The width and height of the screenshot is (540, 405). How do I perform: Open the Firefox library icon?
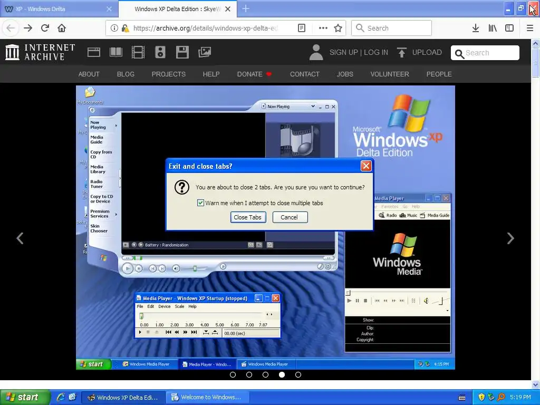tap(493, 28)
